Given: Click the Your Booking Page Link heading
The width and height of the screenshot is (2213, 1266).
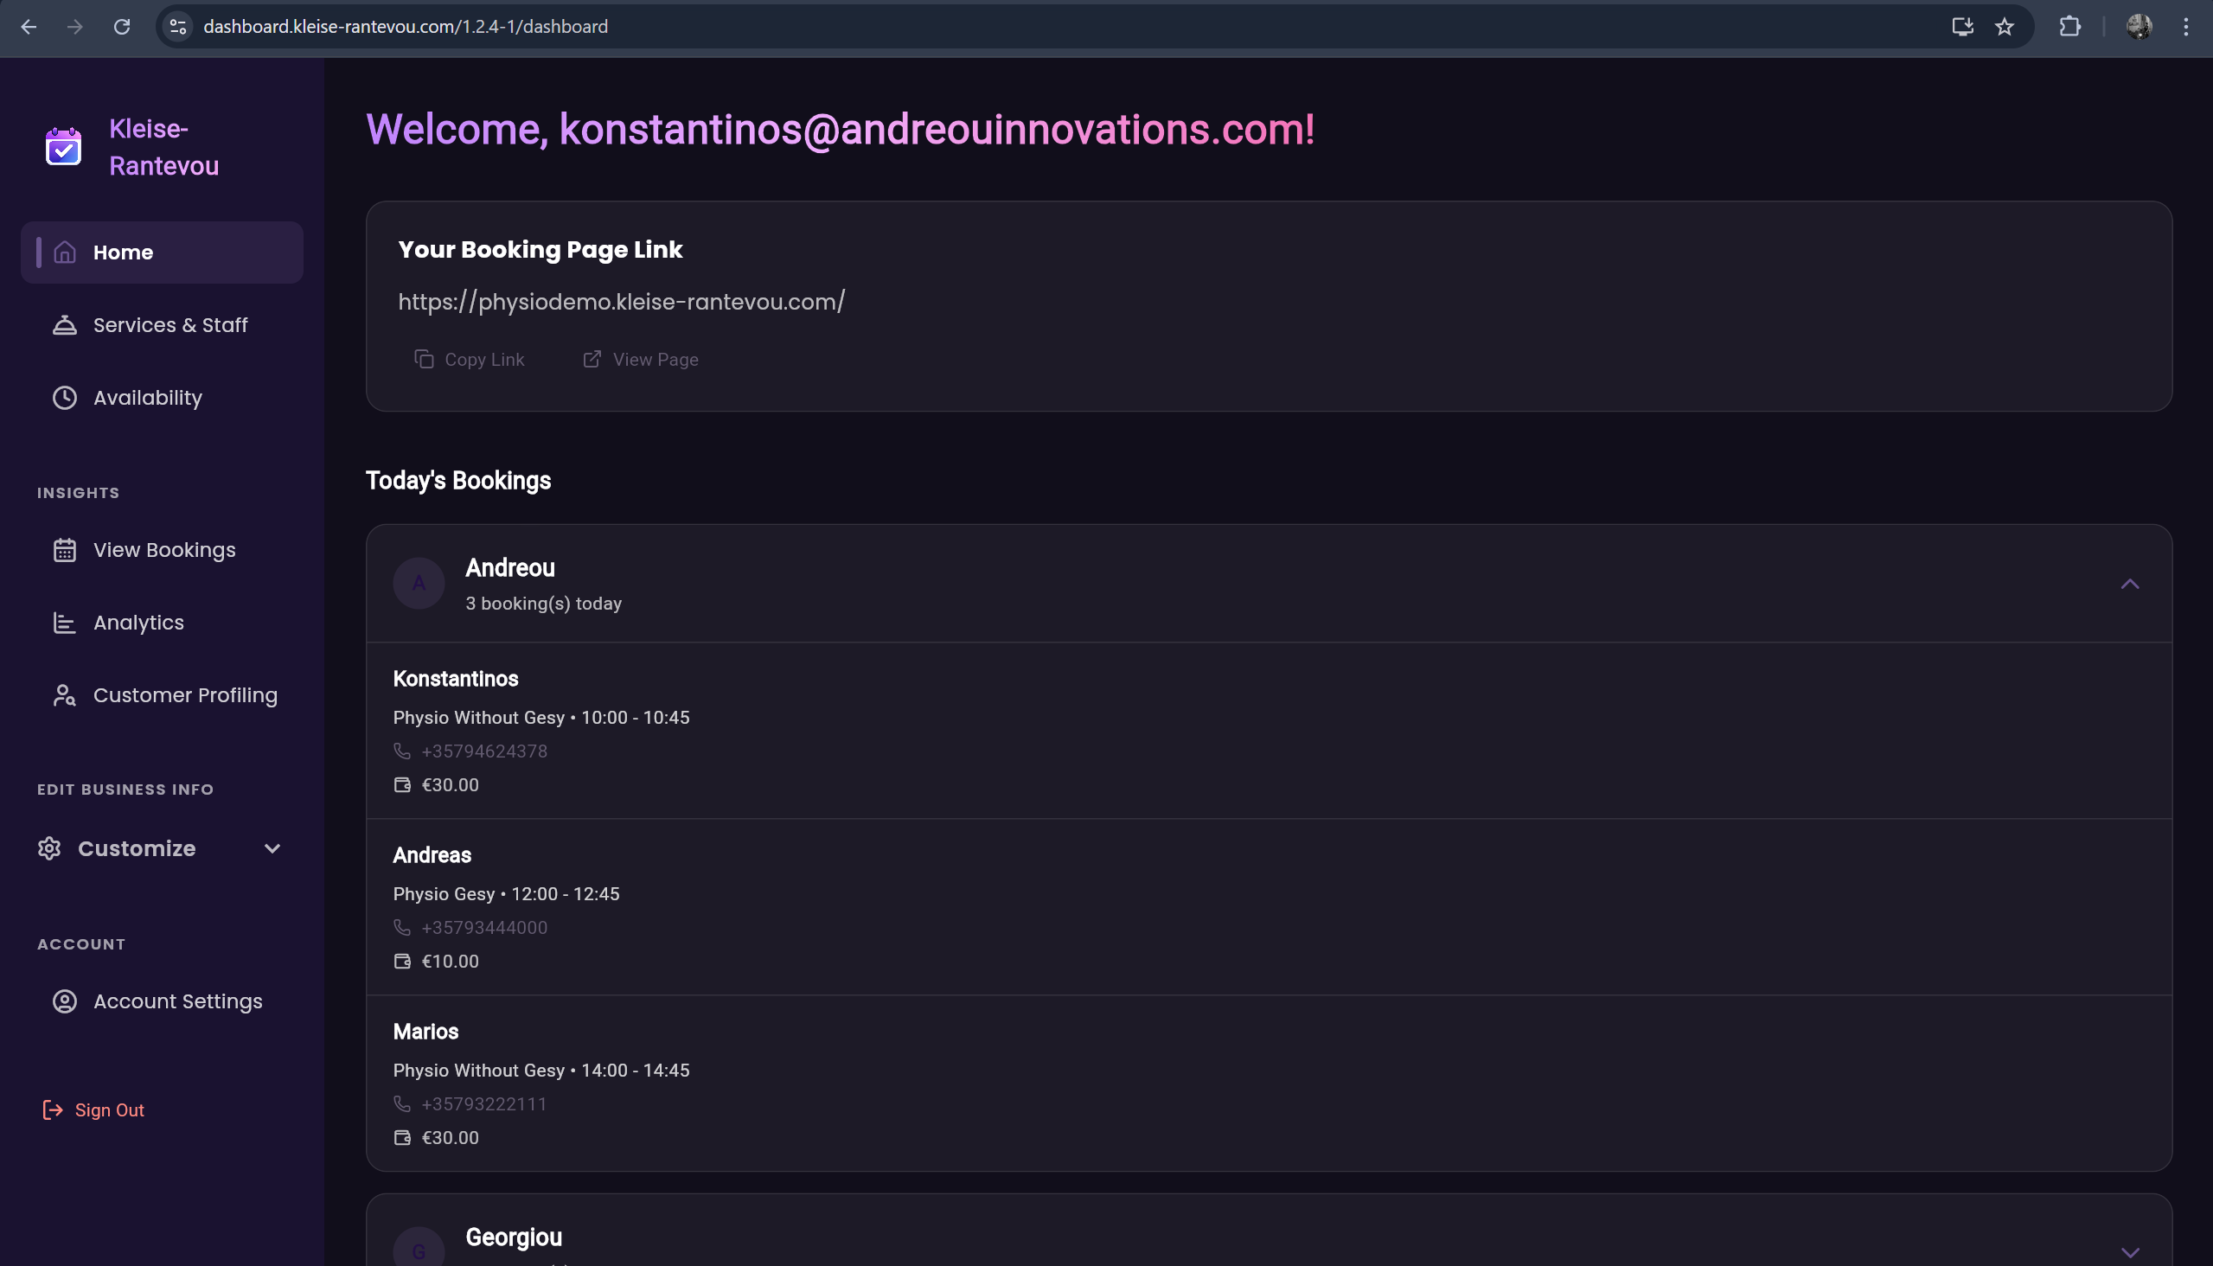Looking at the screenshot, I should (x=540, y=250).
